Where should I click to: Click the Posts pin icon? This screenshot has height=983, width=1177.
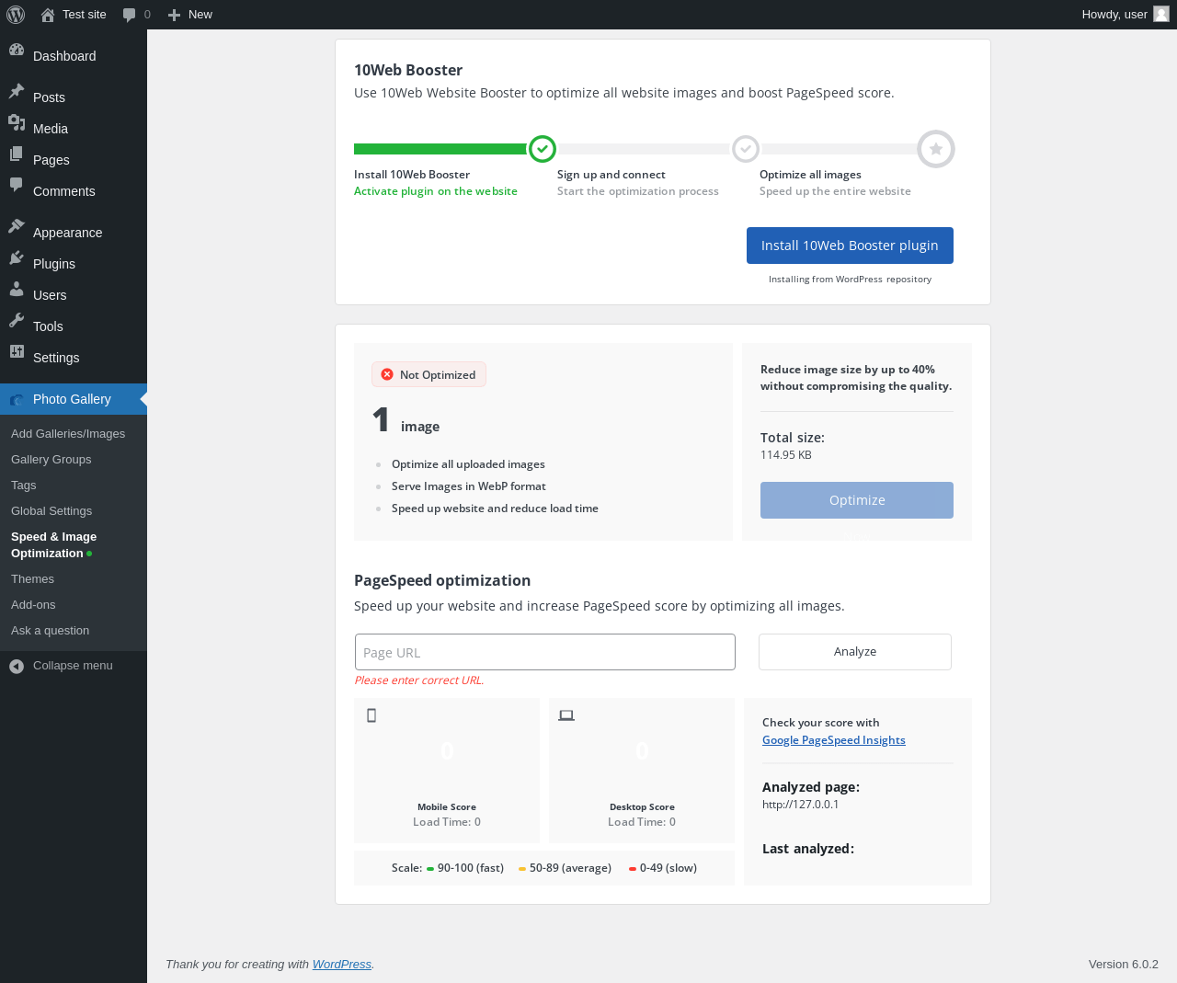coord(17,91)
